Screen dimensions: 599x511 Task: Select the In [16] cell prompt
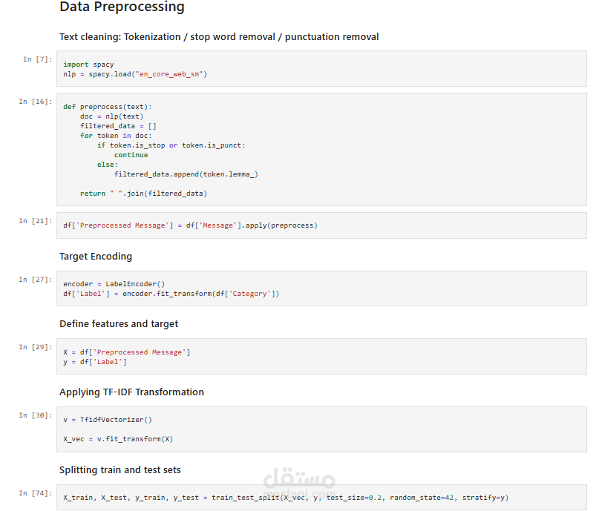click(x=35, y=102)
